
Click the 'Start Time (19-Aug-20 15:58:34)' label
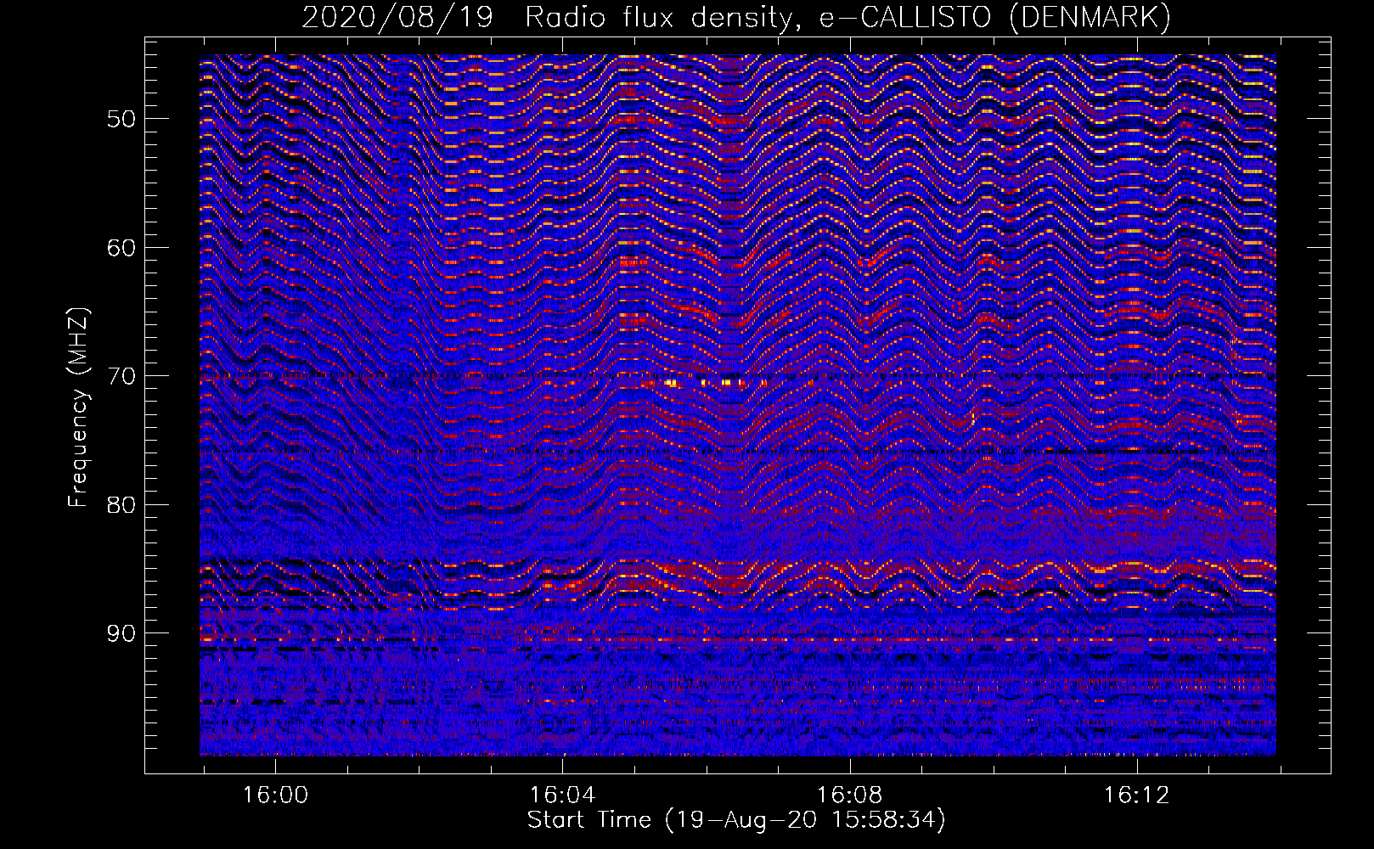(x=736, y=820)
